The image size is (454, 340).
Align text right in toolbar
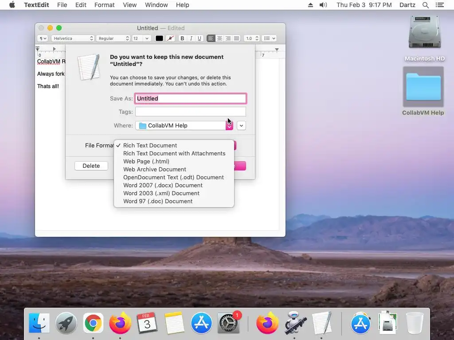point(228,39)
